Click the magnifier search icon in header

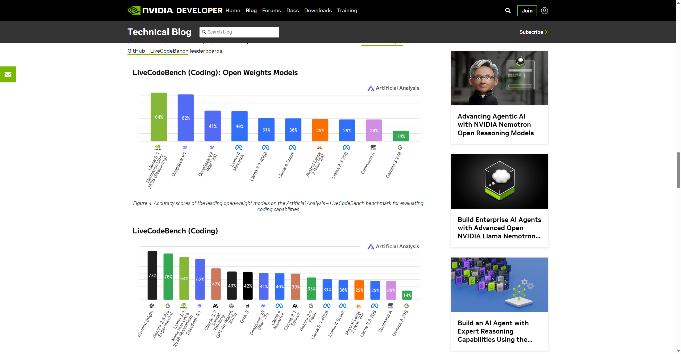[508, 11]
